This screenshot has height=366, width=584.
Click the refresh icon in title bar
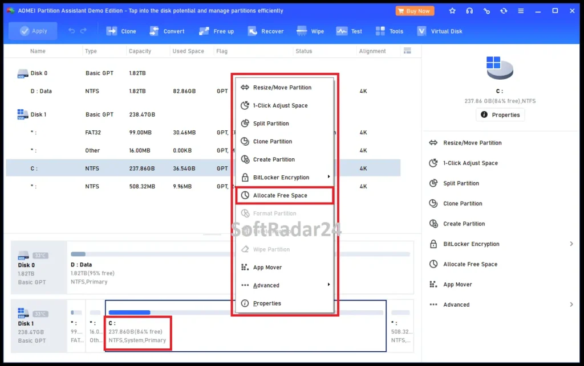(504, 11)
